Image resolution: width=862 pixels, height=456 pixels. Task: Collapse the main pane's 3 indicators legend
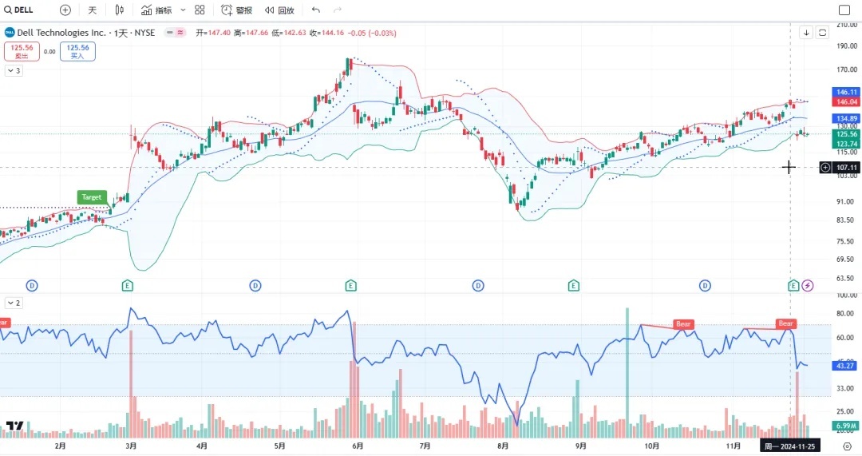coord(14,71)
